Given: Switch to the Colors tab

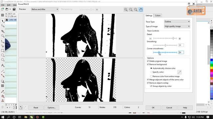Looking at the screenshot, I should (158, 16).
